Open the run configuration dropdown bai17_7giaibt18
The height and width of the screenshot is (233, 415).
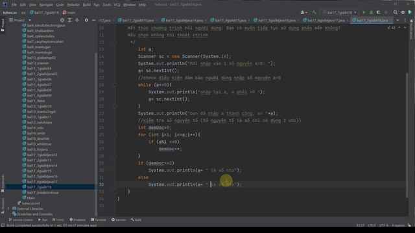[339, 12]
